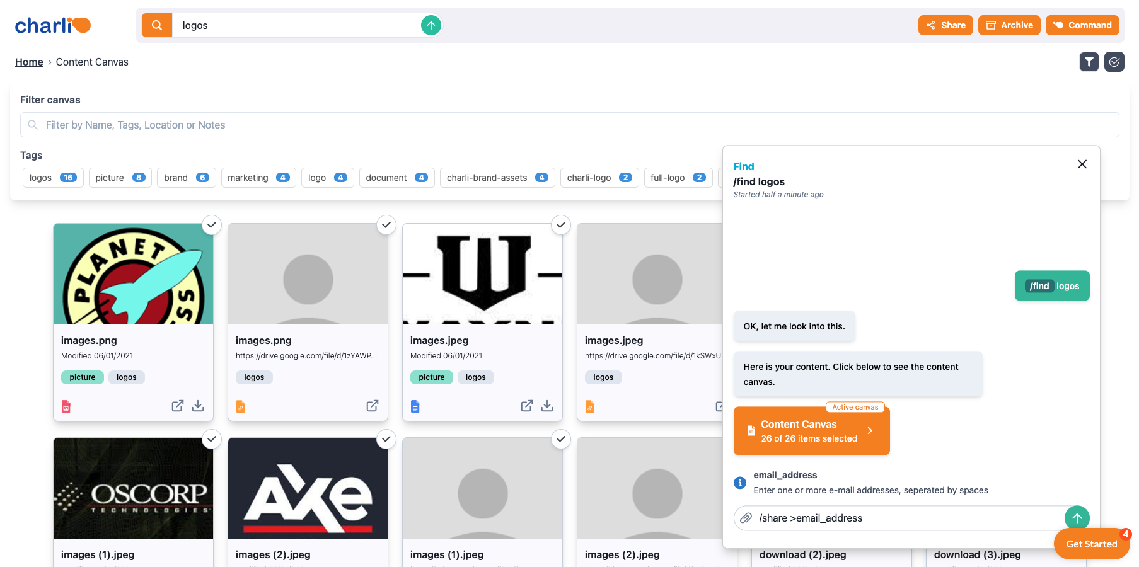
Task: Click the drive.google.com 1kSWxU link text
Action: (654, 356)
